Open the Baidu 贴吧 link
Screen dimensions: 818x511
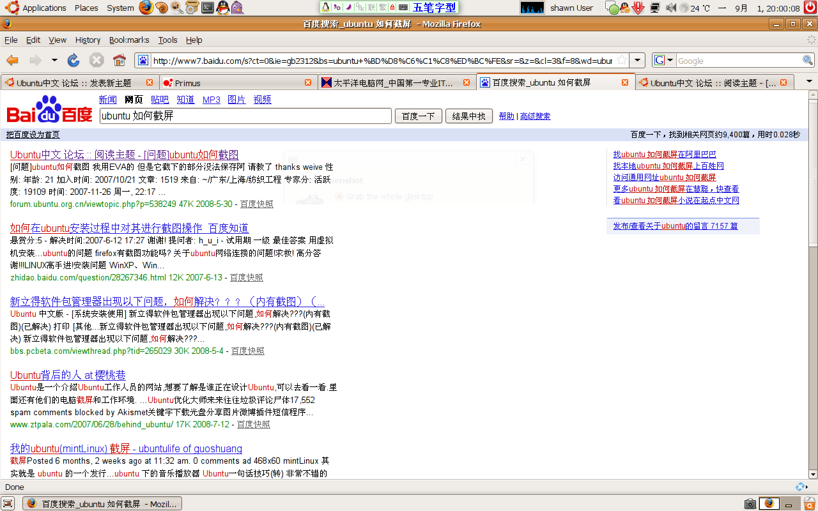pyautogui.click(x=160, y=100)
